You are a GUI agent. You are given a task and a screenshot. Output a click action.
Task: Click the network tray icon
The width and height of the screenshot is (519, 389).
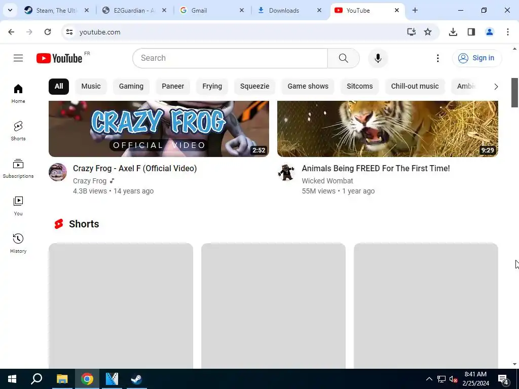441,379
